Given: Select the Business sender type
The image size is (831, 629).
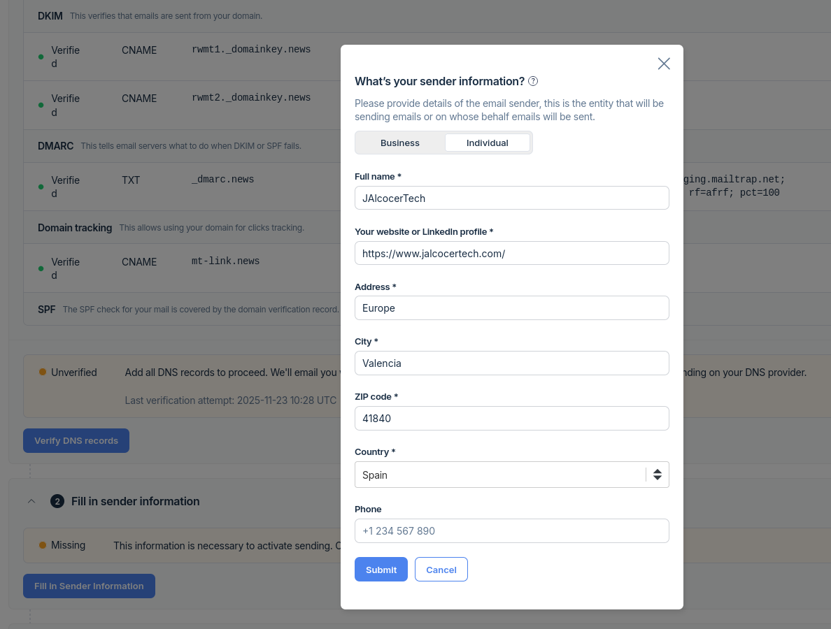Looking at the screenshot, I should point(400,143).
